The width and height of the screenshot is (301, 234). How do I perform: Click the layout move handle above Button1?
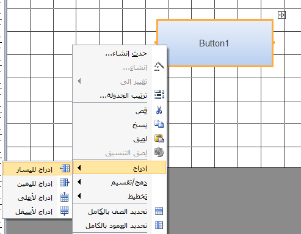[x=281, y=15]
